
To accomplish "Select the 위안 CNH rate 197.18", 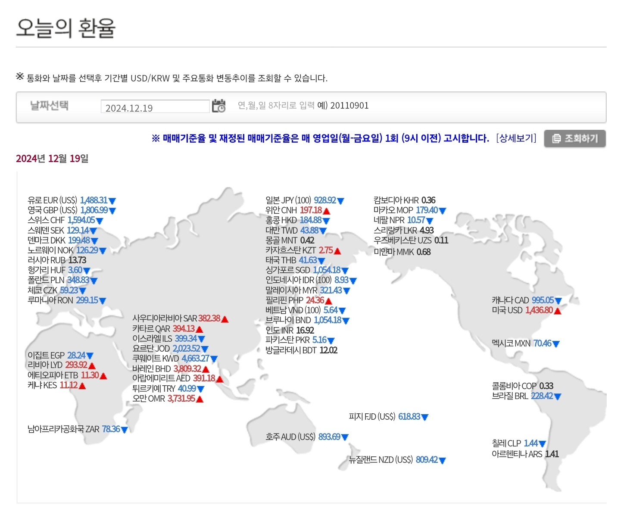I will 311,210.
